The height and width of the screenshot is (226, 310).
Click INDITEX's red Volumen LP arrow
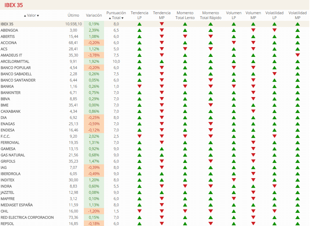point(234,180)
